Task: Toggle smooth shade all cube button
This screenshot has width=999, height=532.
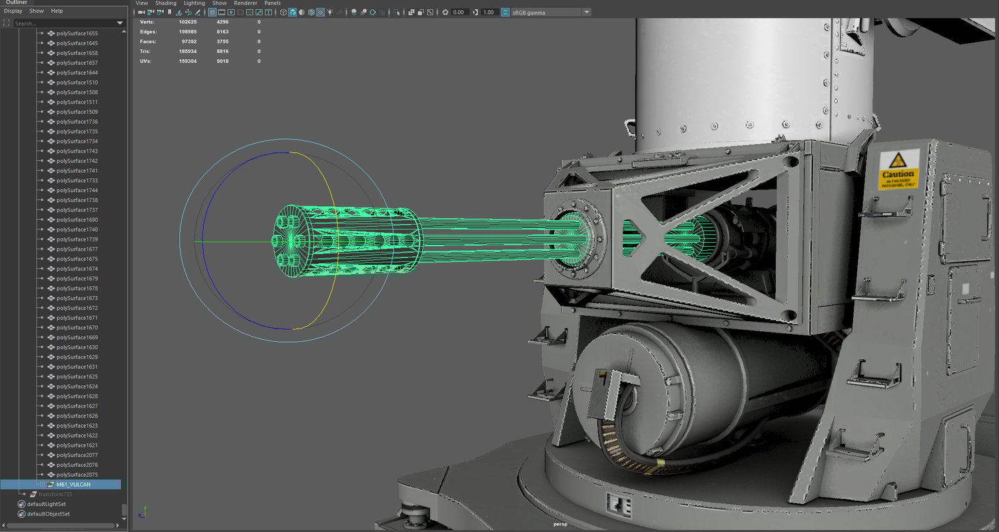Action: (292, 12)
